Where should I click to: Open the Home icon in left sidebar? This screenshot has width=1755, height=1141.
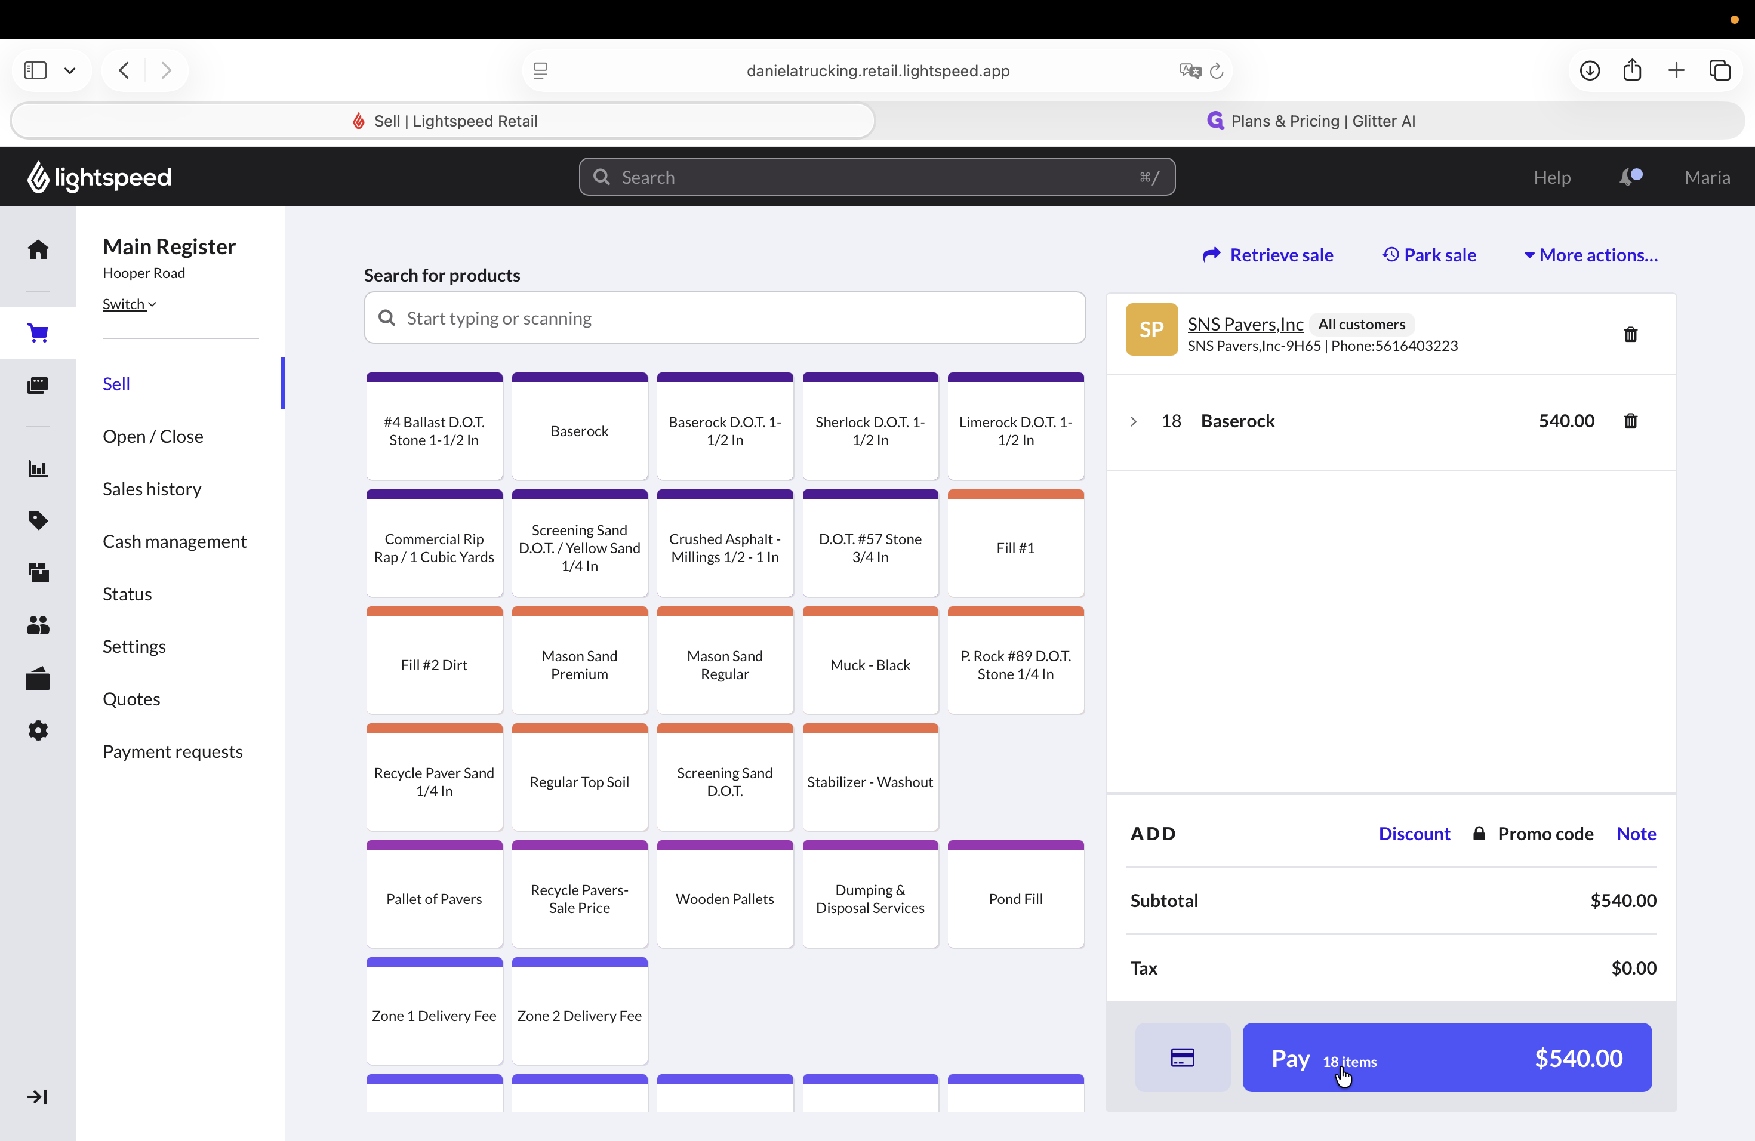pyautogui.click(x=38, y=250)
